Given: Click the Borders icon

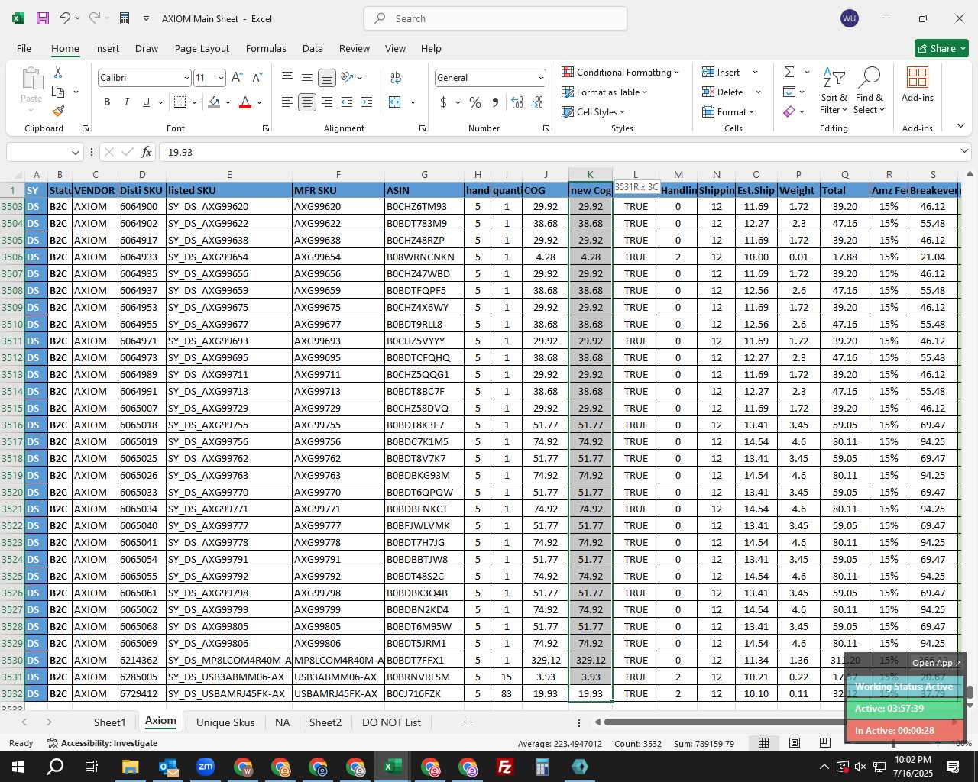Looking at the screenshot, I should pos(180,102).
